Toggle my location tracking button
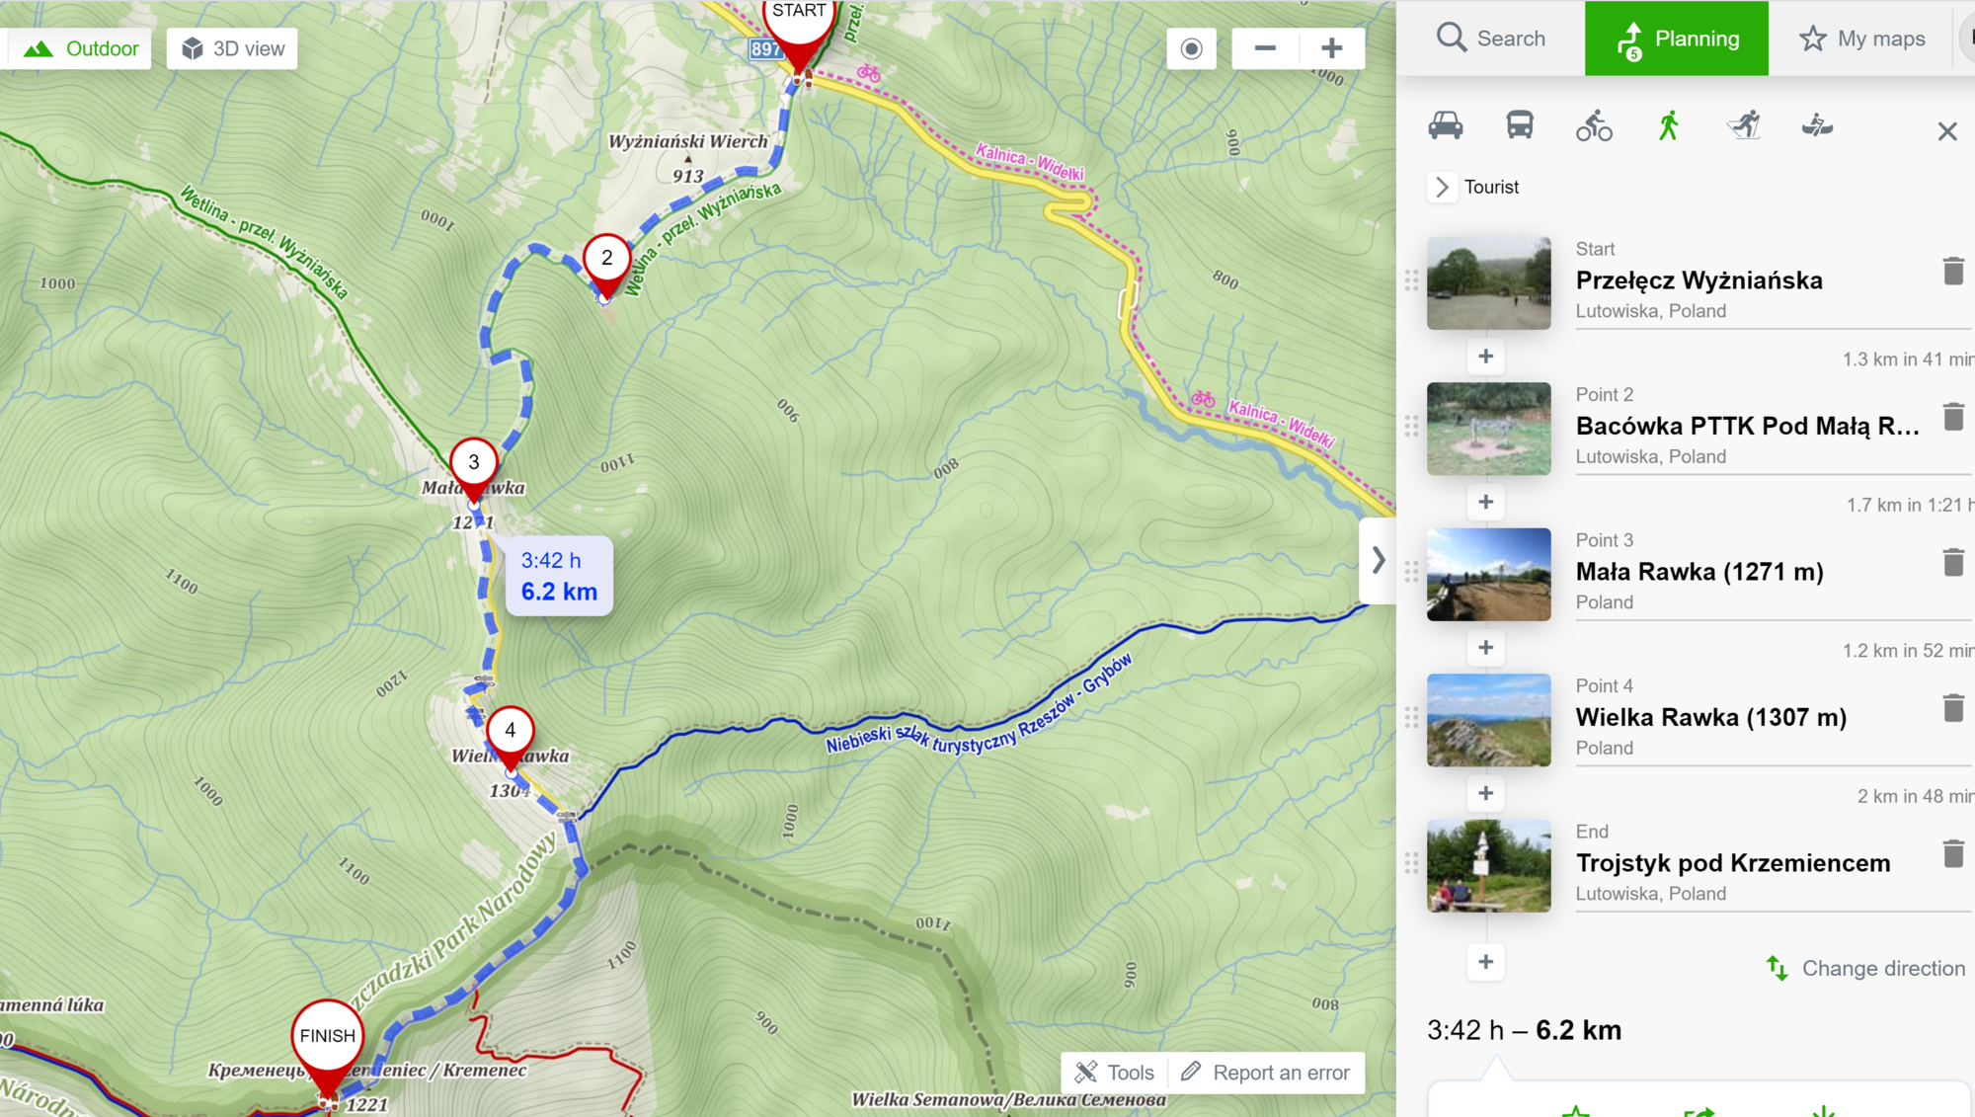This screenshot has width=1975, height=1117. pos(1191,48)
